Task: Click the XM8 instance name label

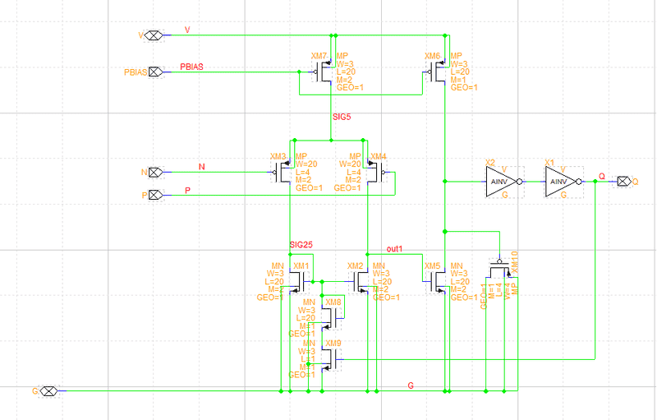Action: (333, 302)
